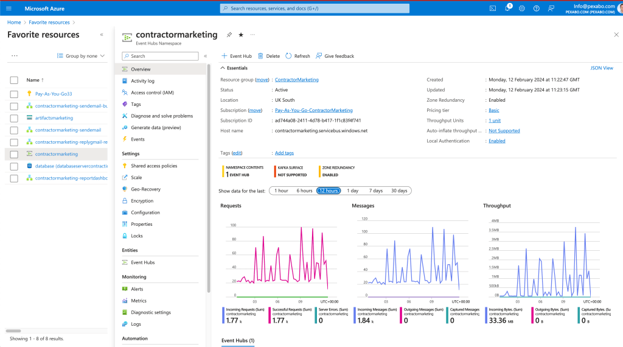Pin contractormarketing to dashboard
The height and width of the screenshot is (347, 623).
point(229,35)
